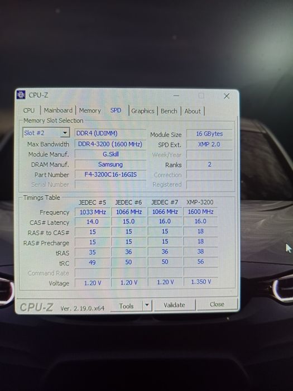The width and height of the screenshot is (293, 391).
Task: Switch to the Graphics tab
Action: point(143,111)
